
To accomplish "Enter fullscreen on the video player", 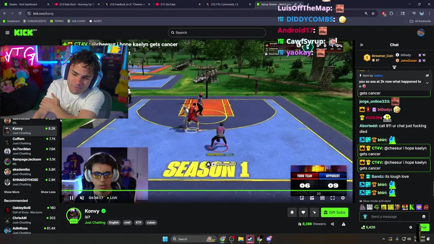I will tap(333, 198).
